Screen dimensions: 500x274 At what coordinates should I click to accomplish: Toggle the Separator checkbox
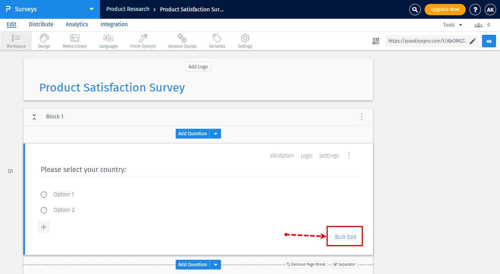click(335, 264)
